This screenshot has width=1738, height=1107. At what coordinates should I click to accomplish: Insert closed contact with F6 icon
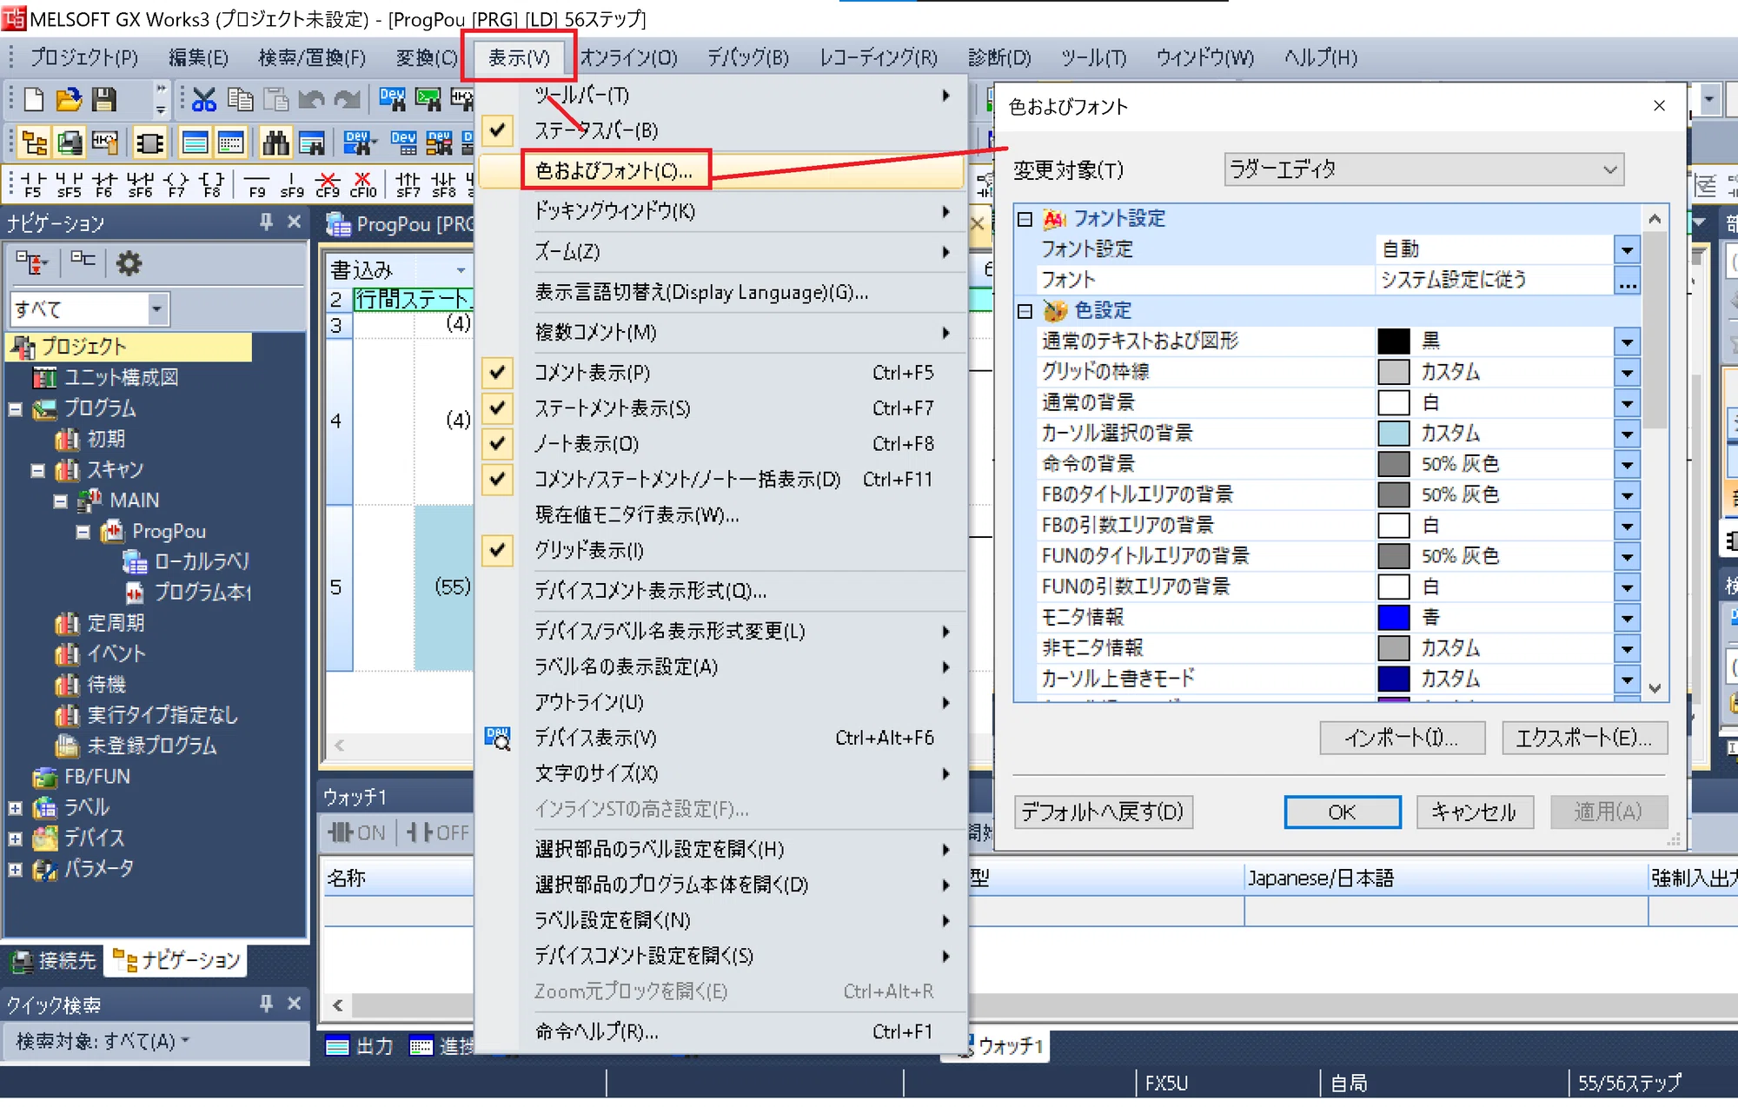tap(104, 183)
